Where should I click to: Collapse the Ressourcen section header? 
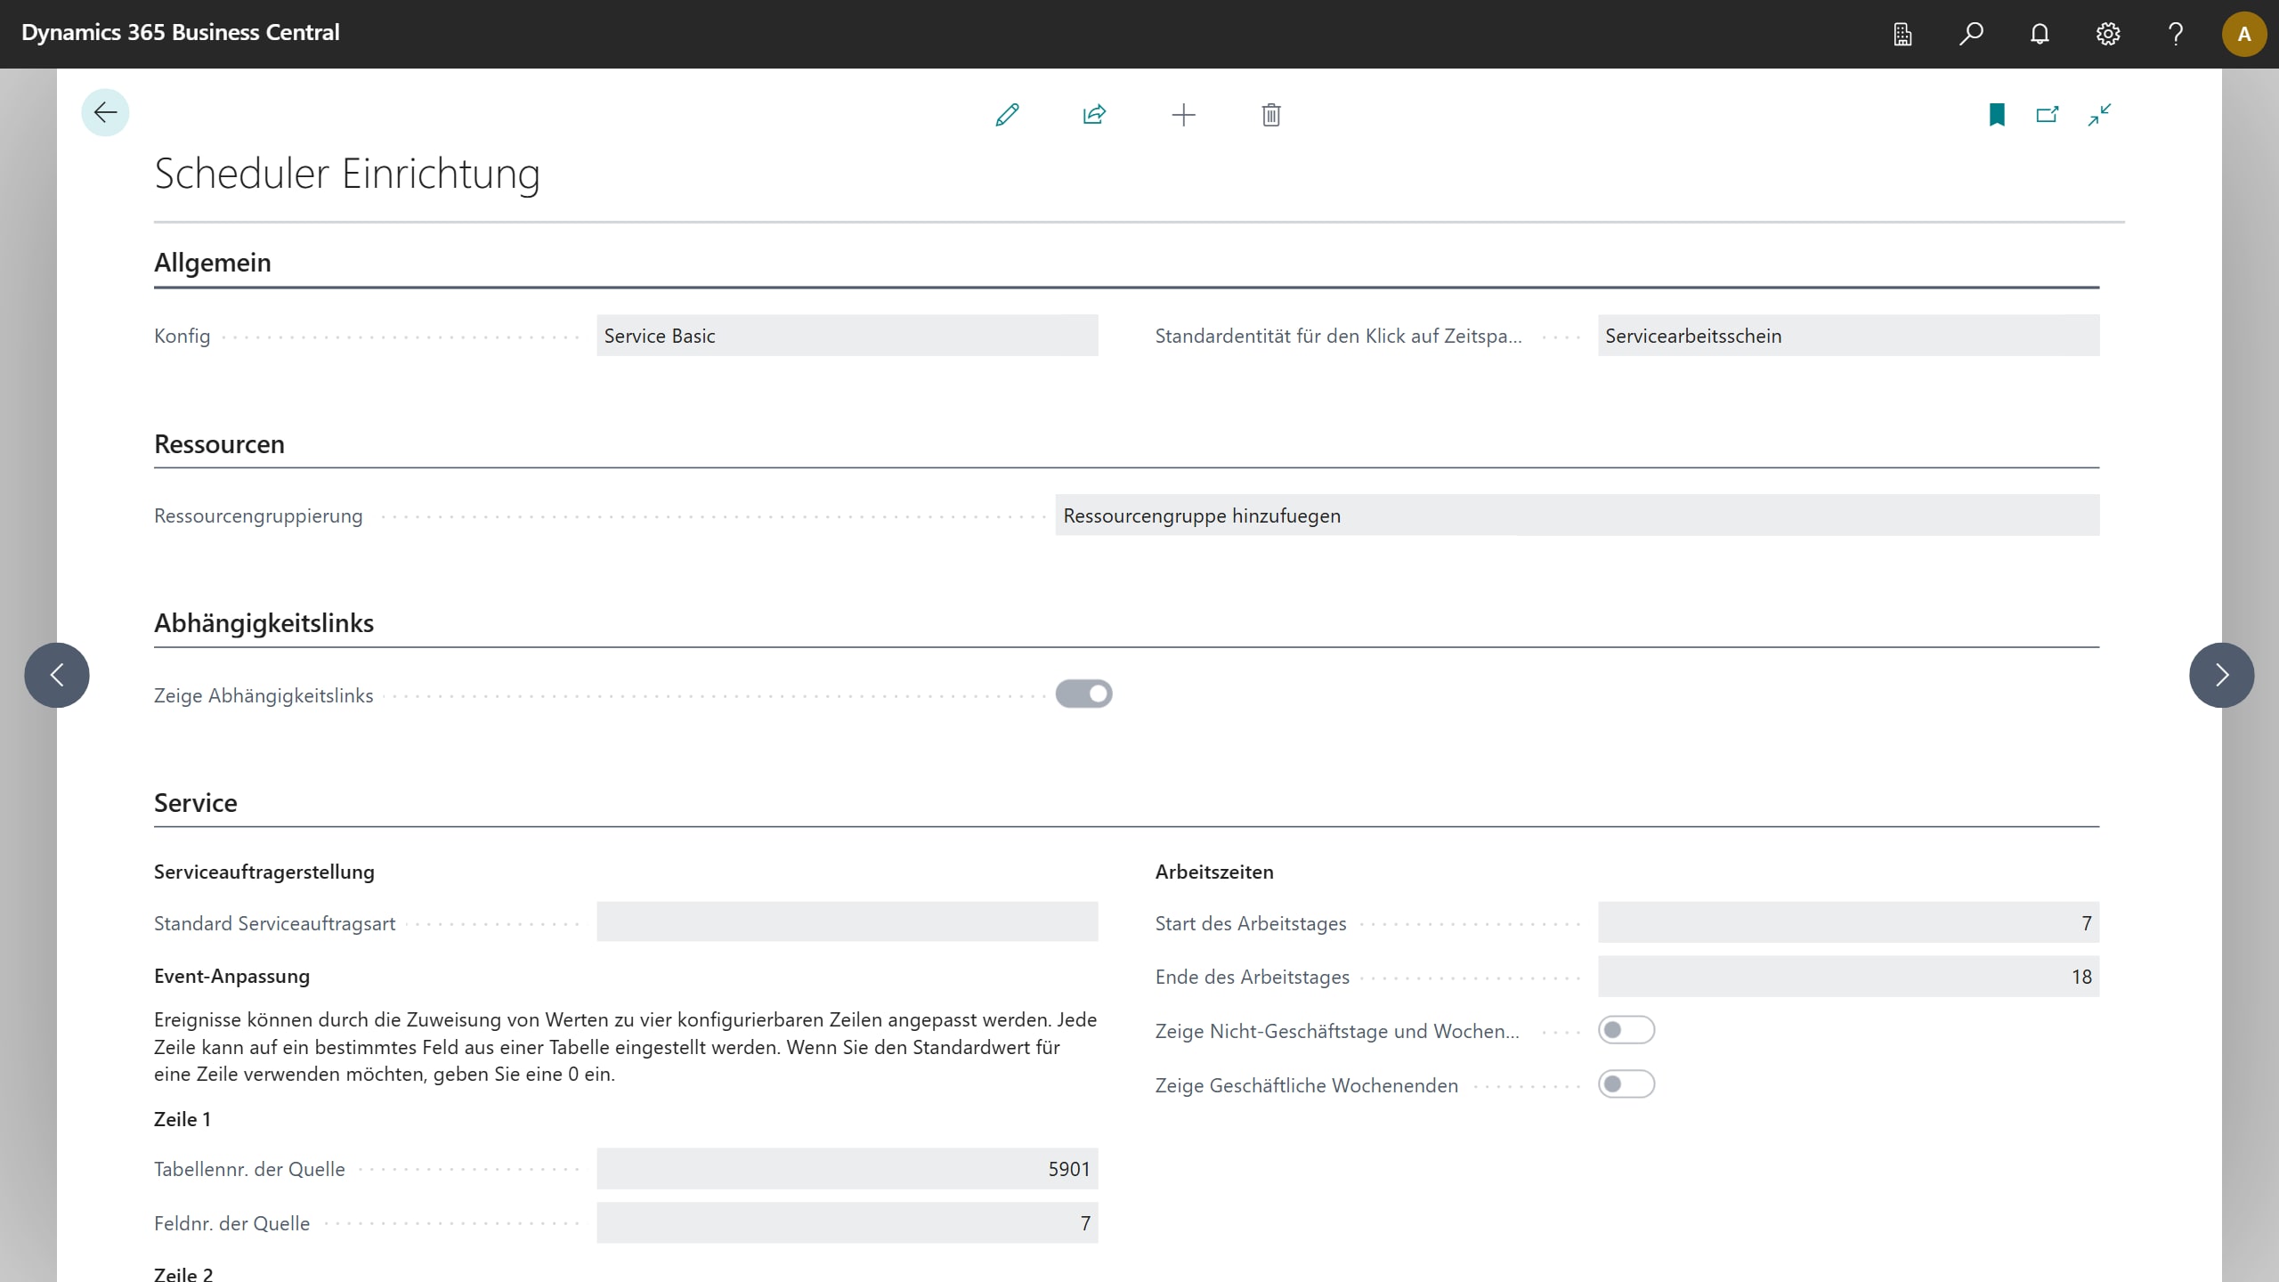coord(219,444)
